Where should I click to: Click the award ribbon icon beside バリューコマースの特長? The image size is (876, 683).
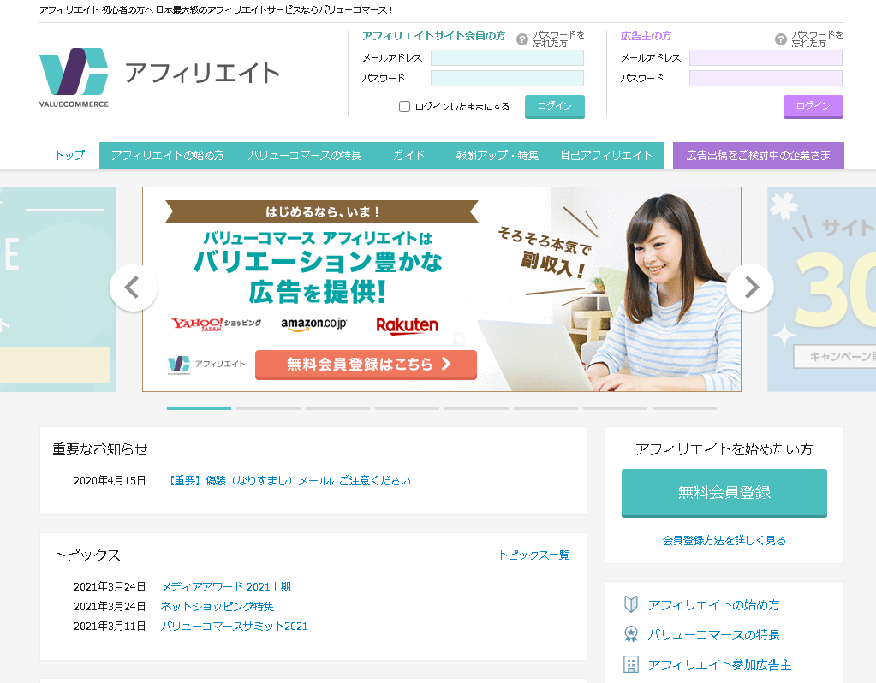click(631, 634)
